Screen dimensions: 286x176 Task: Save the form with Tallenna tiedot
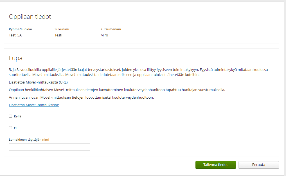click(216, 165)
